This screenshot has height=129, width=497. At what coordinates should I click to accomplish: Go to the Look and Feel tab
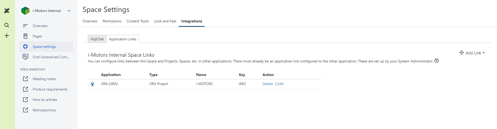pyautogui.click(x=165, y=21)
